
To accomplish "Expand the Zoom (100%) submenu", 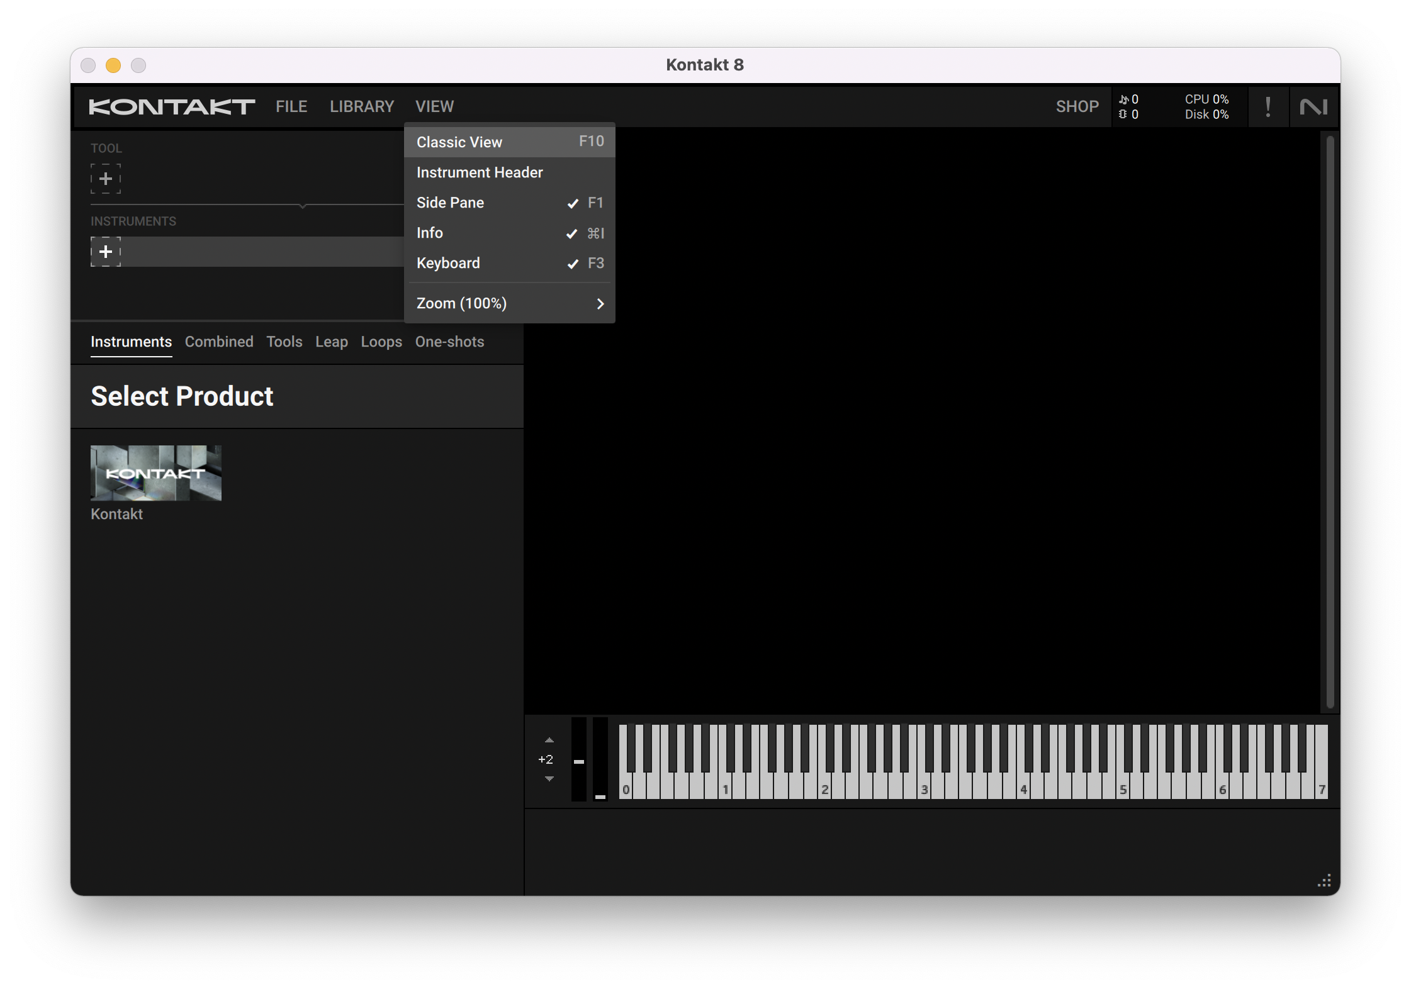I will coord(509,303).
